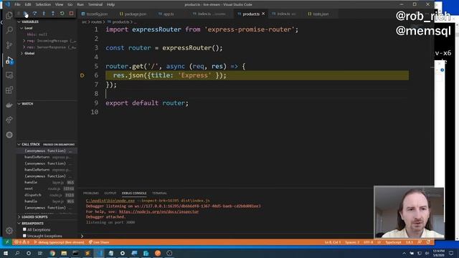Show the Terminal panel tab

coord(159,193)
